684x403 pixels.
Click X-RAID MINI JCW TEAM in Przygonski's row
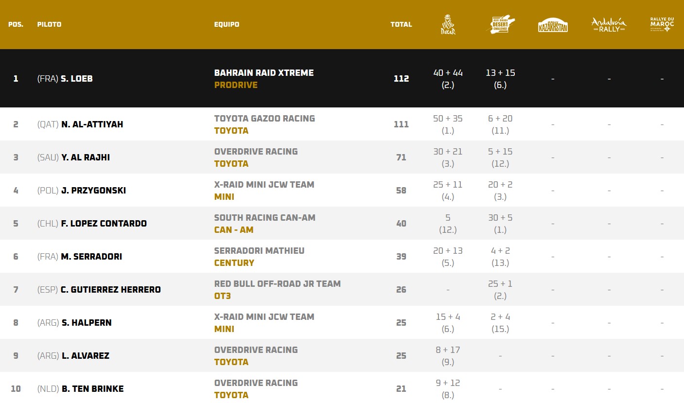pos(264,185)
